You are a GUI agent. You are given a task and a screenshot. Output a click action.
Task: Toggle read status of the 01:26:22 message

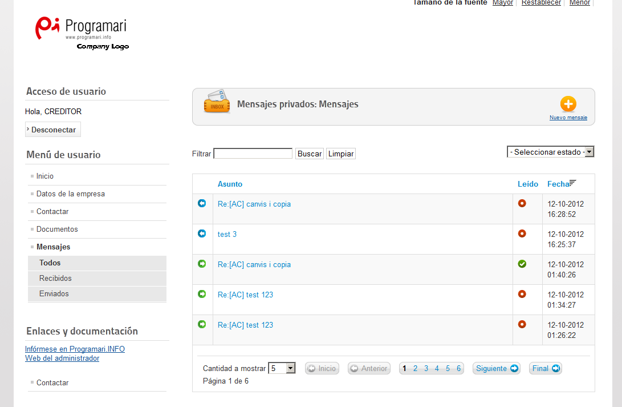(x=522, y=324)
